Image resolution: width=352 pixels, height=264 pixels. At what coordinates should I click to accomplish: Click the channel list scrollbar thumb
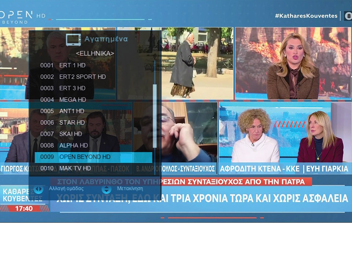pyautogui.click(x=155, y=115)
